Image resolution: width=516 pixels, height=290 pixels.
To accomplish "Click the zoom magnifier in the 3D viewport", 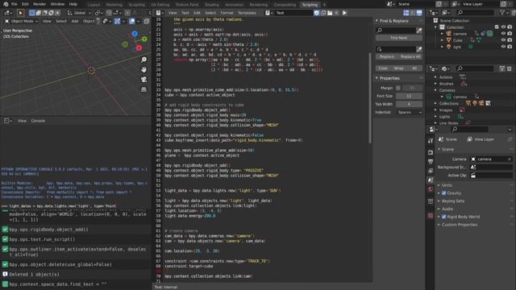I will pyautogui.click(x=144, y=60).
